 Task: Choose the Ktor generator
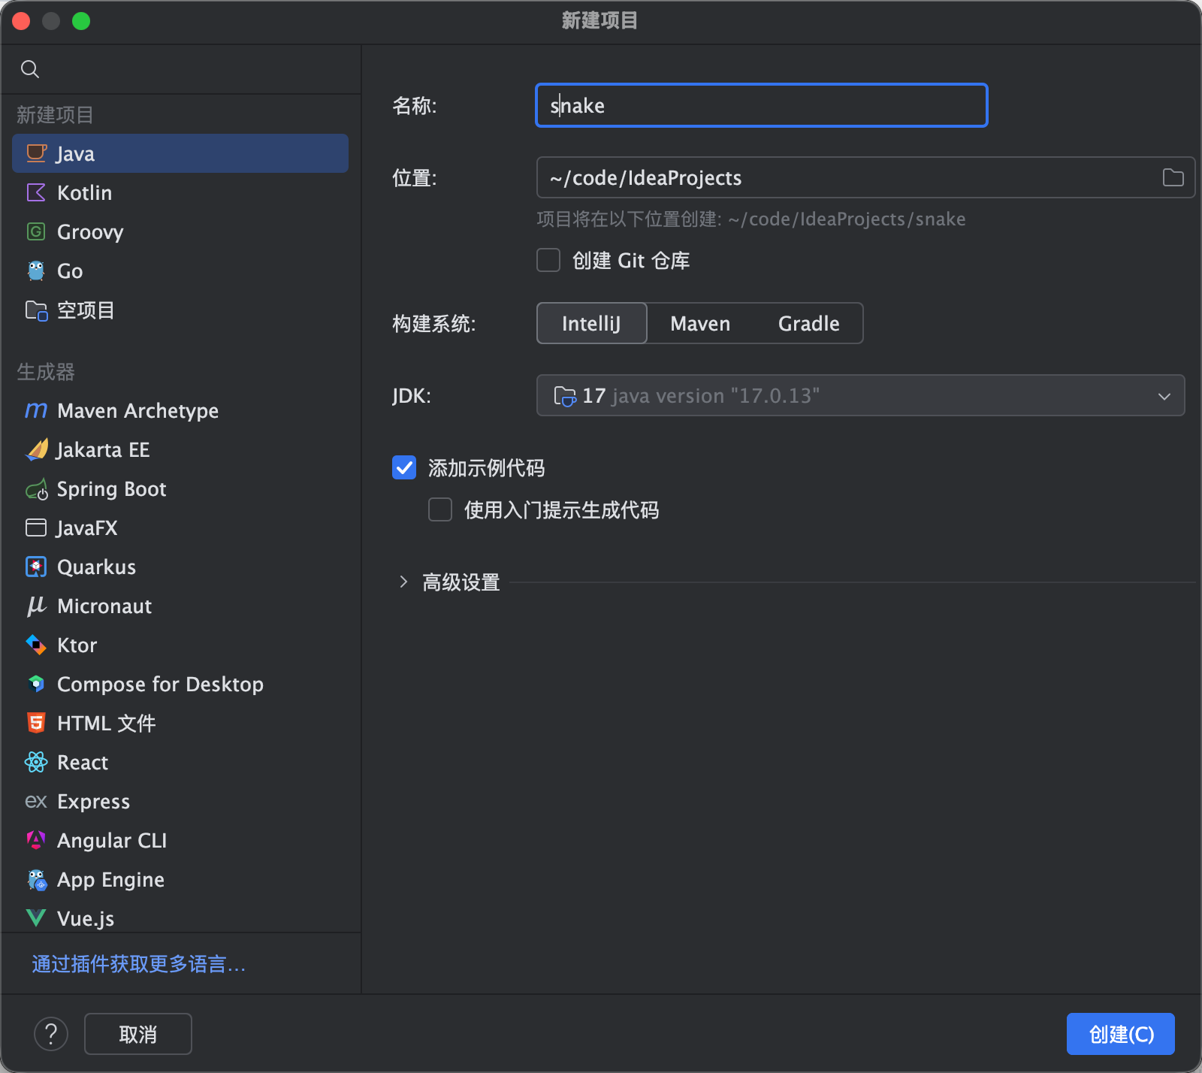point(180,645)
